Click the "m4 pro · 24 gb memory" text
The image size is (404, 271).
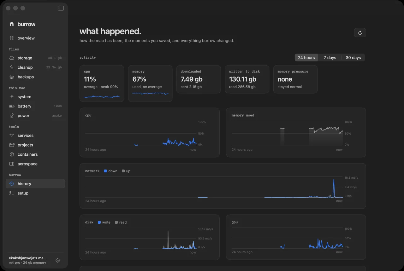(x=27, y=263)
